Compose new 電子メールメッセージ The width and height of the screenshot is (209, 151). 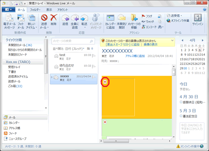(x=9, y=18)
